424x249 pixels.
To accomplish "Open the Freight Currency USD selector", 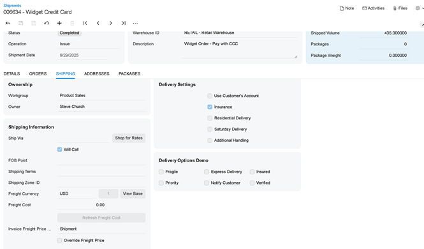I will pos(77,193).
